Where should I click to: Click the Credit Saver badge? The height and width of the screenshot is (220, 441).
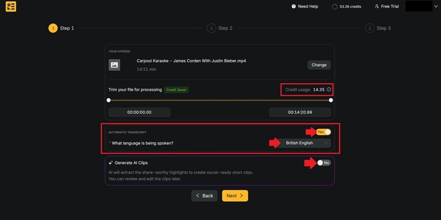[x=176, y=90]
